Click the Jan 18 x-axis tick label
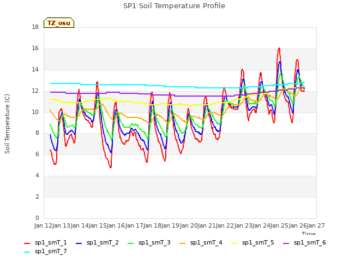Image resolution: width=349 pixels, height=262 pixels. click(152, 225)
